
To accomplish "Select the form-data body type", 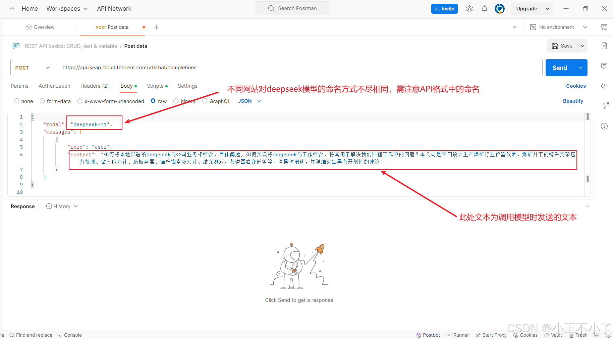I will 42,101.
